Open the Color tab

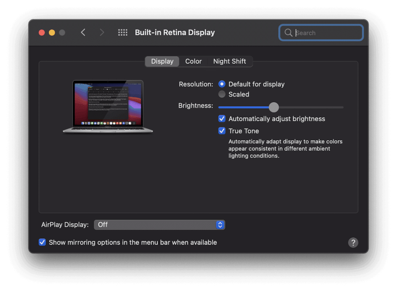point(193,61)
